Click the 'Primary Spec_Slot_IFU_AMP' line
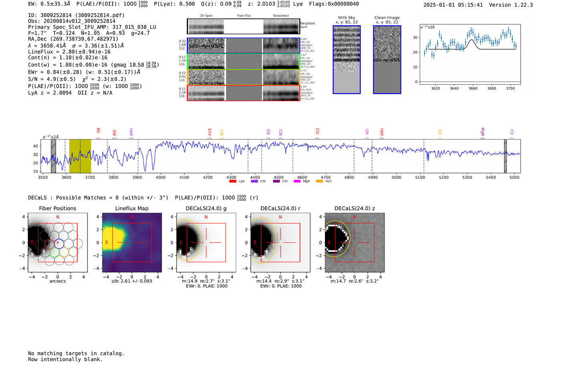 pyautogui.click(x=92, y=27)
